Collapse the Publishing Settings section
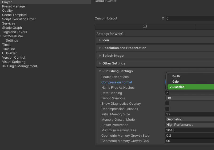The image size is (214, 150). (x=117, y=71)
